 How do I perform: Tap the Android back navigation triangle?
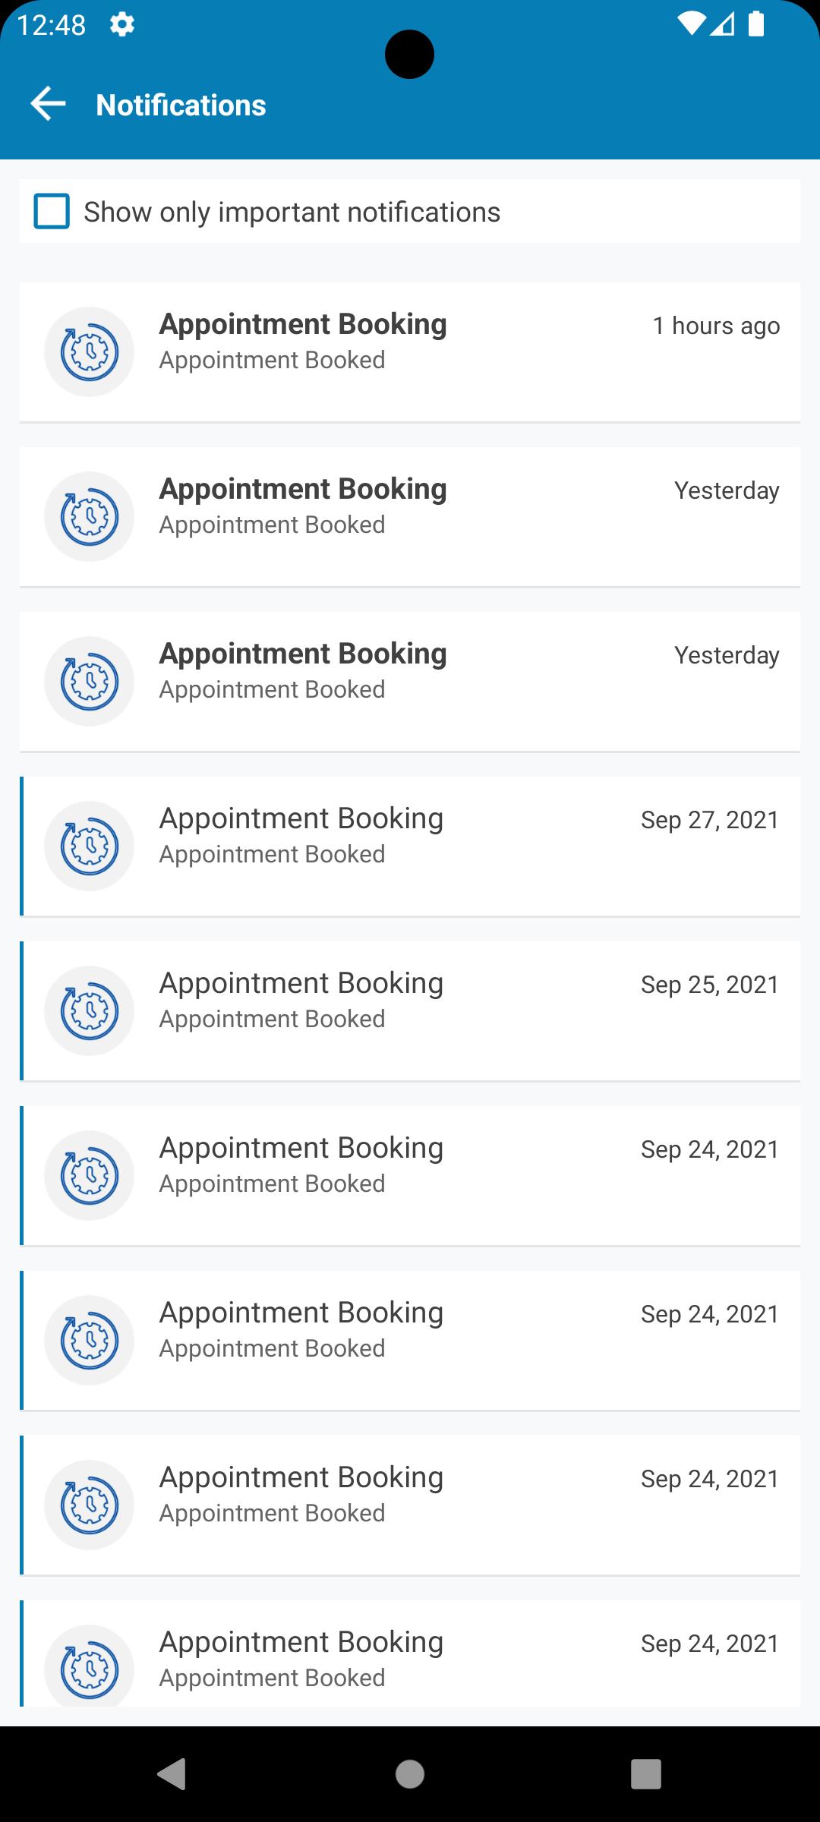pos(172,1774)
